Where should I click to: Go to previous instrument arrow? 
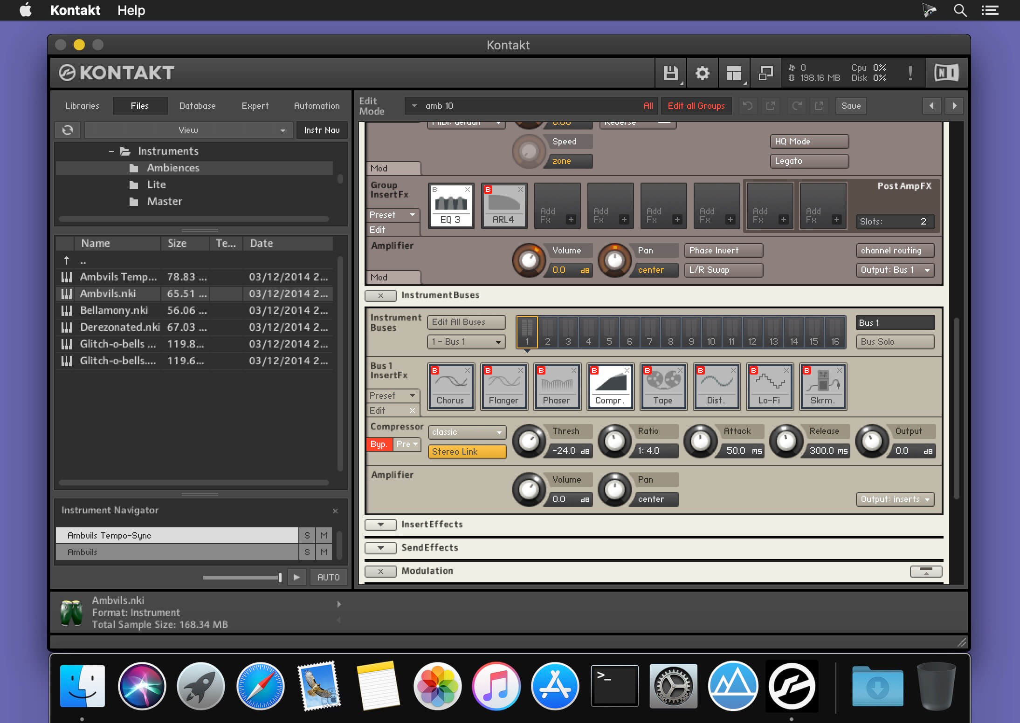point(931,106)
